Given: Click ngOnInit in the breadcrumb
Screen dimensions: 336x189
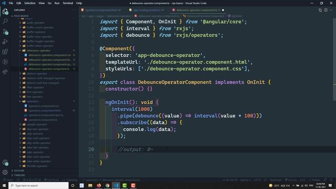Looking at the screenshot, I should (237, 16).
